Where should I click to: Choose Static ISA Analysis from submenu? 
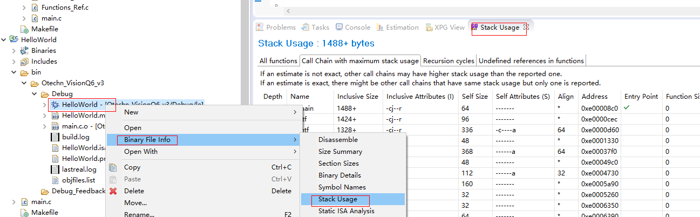346,211
